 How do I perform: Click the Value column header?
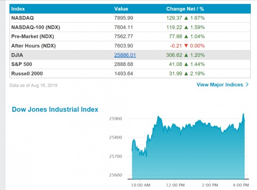121,9
